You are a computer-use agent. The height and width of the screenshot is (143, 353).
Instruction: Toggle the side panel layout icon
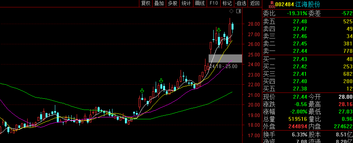point(239,11)
